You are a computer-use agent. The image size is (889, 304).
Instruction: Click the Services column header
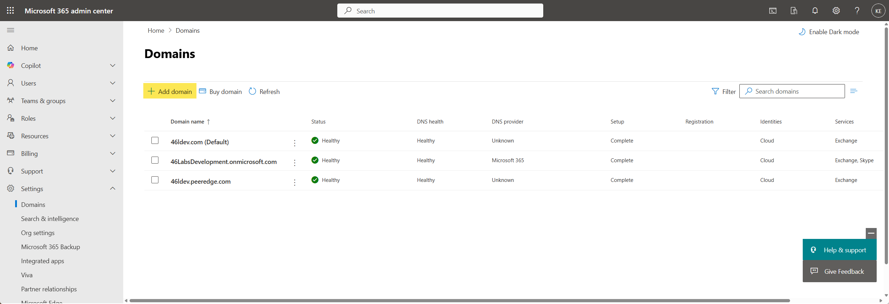pos(844,122)
